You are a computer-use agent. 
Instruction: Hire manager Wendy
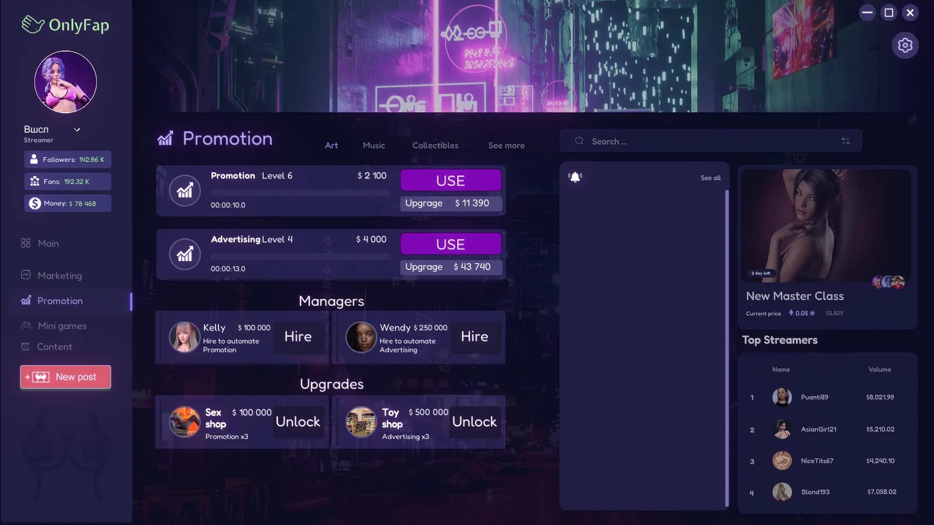pos(475,337)
